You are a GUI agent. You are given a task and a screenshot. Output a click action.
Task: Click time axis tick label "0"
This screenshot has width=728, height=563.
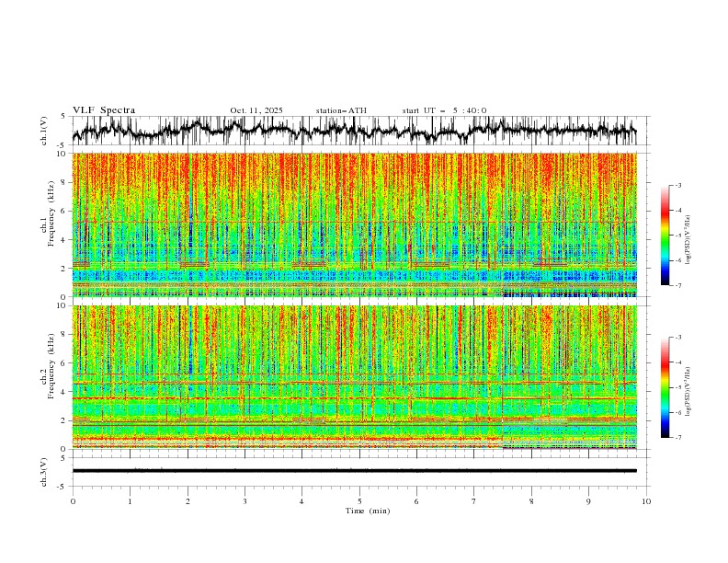point(73,501)
